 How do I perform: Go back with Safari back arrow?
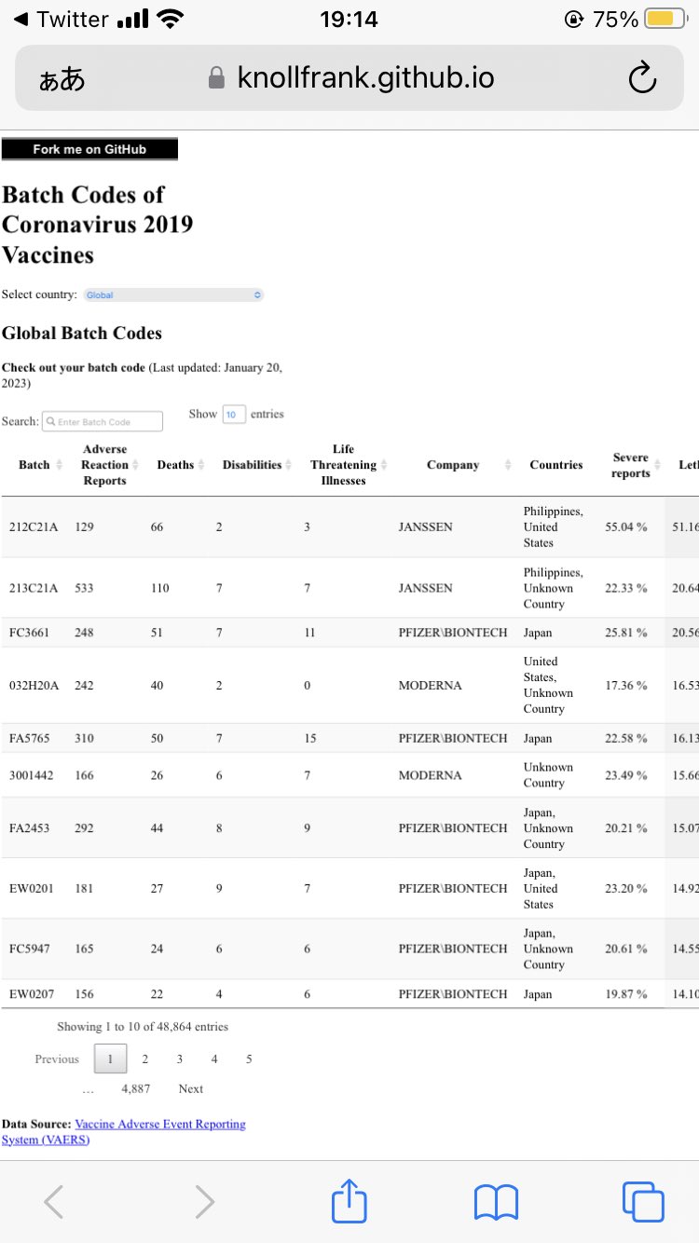coord(54,1201)
